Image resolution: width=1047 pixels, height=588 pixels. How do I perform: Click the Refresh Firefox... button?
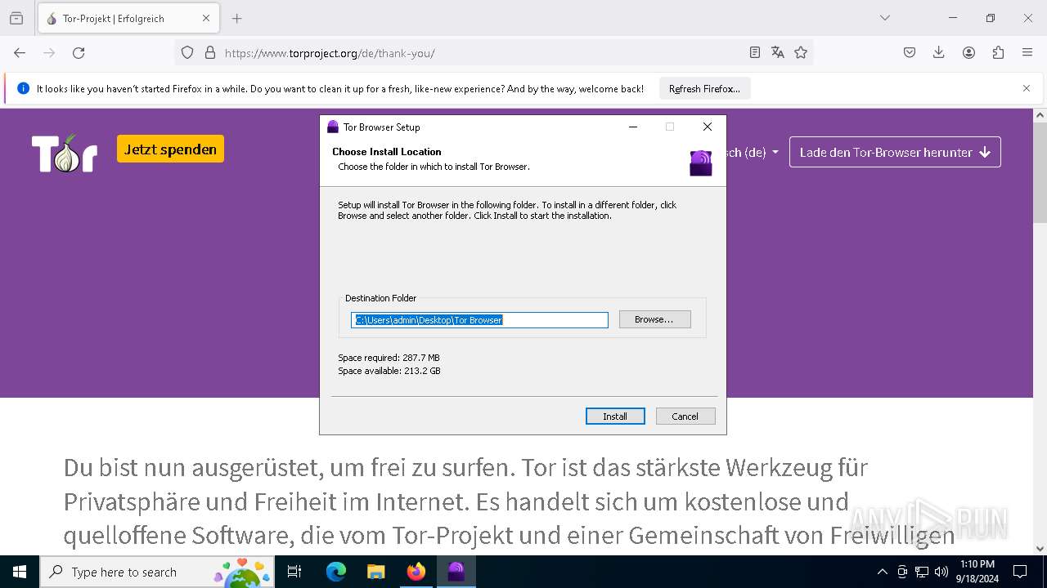704,88
